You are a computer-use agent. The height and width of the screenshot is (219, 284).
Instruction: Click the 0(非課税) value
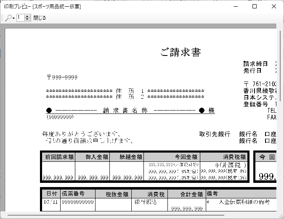[x=231, y=165]
